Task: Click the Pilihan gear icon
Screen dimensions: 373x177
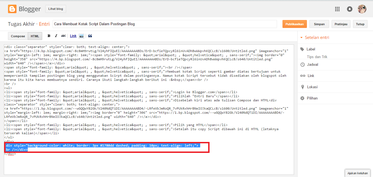Action: point(303,98)
